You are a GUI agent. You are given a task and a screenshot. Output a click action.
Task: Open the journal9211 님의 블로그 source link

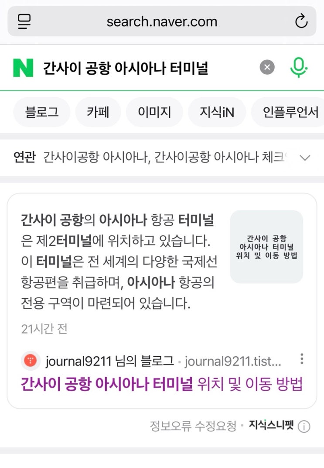coord(110,361)
